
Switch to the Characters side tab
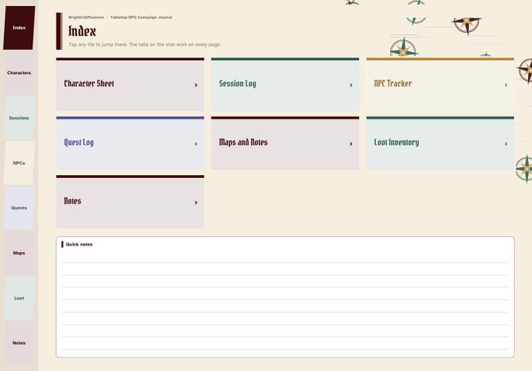point(19,73)
